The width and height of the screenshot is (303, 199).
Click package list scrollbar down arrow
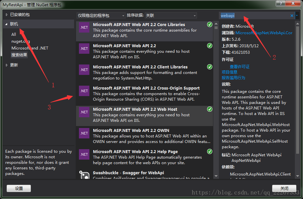216,176
